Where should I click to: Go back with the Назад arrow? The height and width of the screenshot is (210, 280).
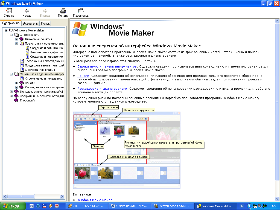(27, 11)
